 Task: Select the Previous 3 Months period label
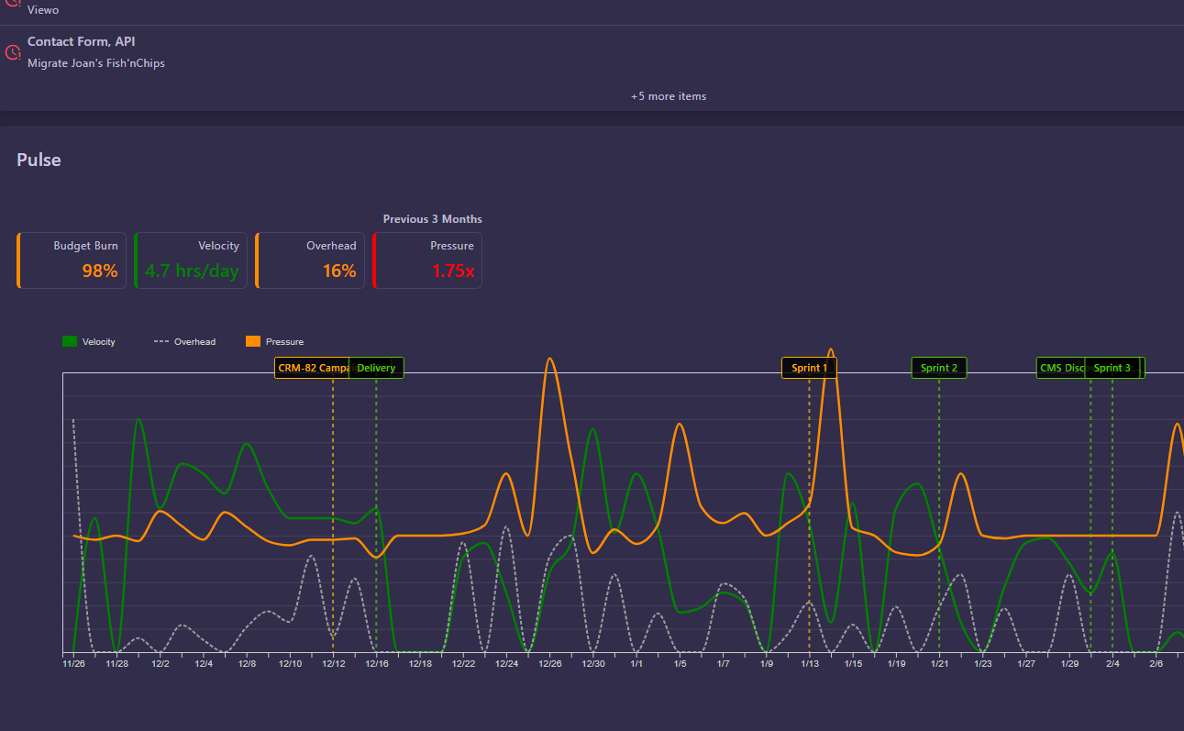click(432, 218)
